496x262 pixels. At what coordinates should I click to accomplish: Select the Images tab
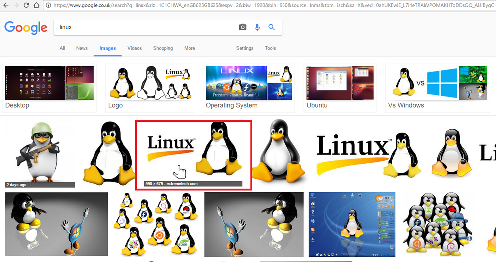click(x=108, y=48)
